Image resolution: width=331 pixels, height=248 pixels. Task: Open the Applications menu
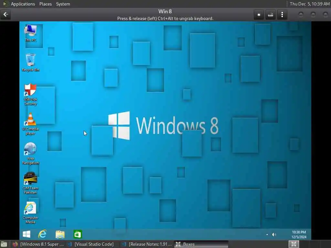pyautogui.click(x=23, y=4)
